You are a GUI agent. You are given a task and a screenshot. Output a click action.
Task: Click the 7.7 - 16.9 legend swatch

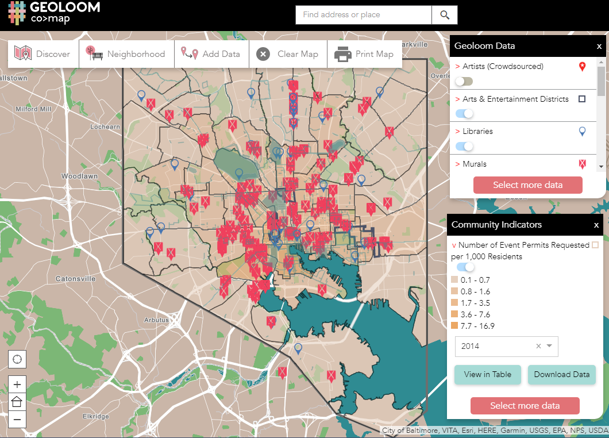453,326
